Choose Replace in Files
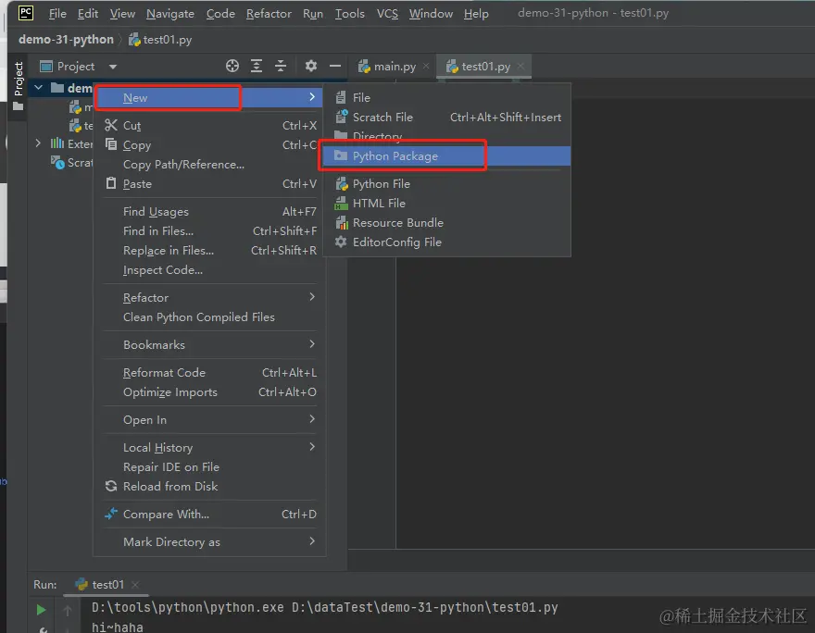The width and height of the screenshot is (815, 633). [210, 250]
